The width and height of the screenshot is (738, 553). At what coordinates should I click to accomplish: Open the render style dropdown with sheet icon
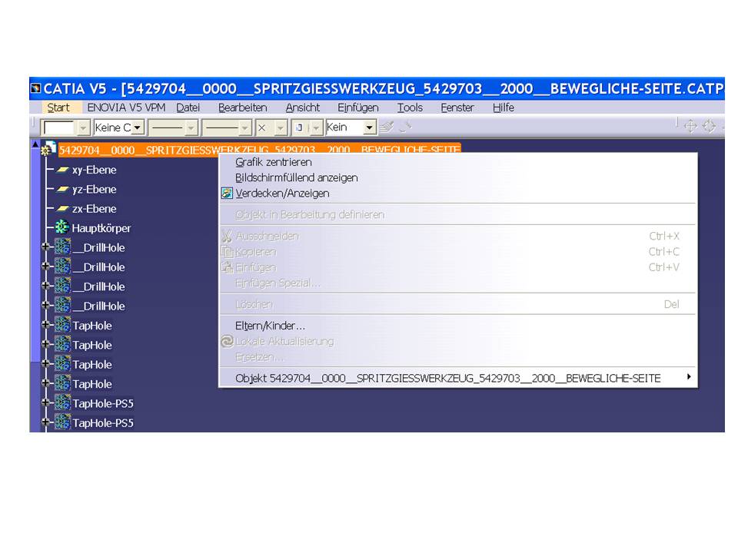pos(316,127)
